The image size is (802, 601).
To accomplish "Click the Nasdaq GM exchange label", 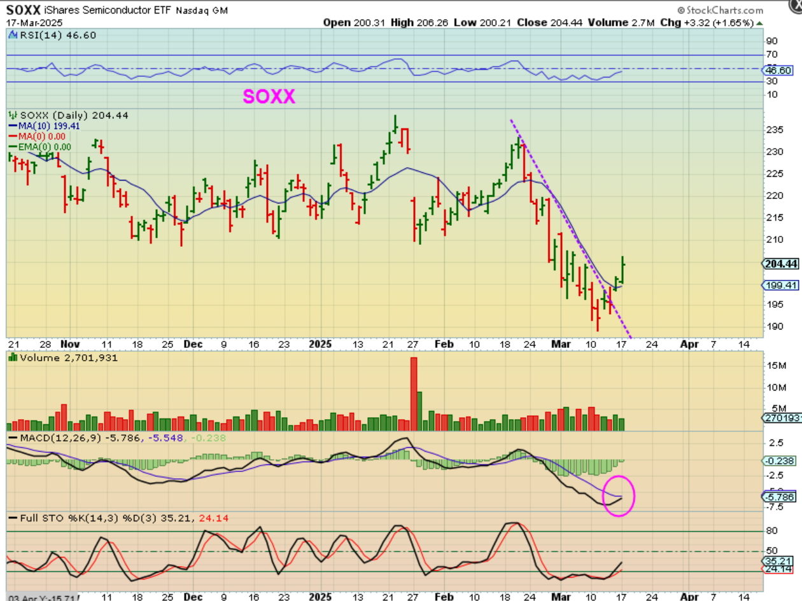I will point(202,11).
